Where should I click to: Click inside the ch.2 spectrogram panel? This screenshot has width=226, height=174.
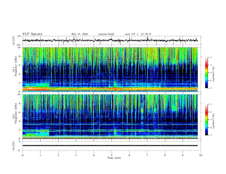pyautogui.click(x=110, y=117)
